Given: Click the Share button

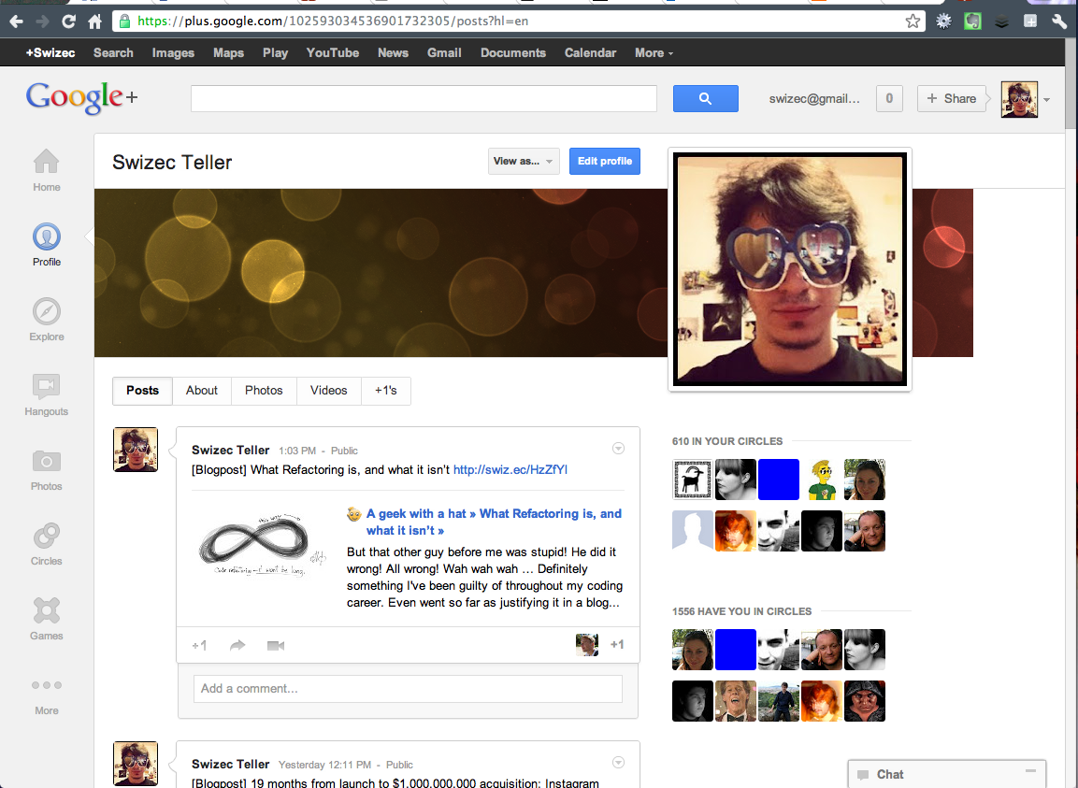Looking at the screenshot, I should 952,98.
